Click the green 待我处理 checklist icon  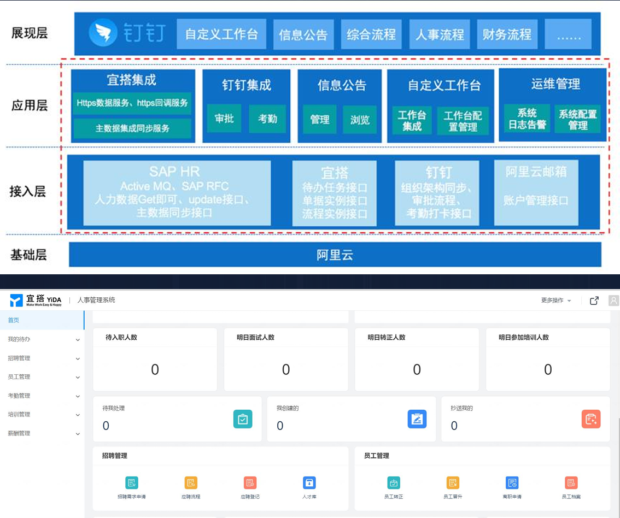click(x=243, y=419)
